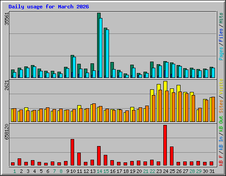Select the green day 8 x-axis label
The image size is (226, 176).
pos(61,171)
